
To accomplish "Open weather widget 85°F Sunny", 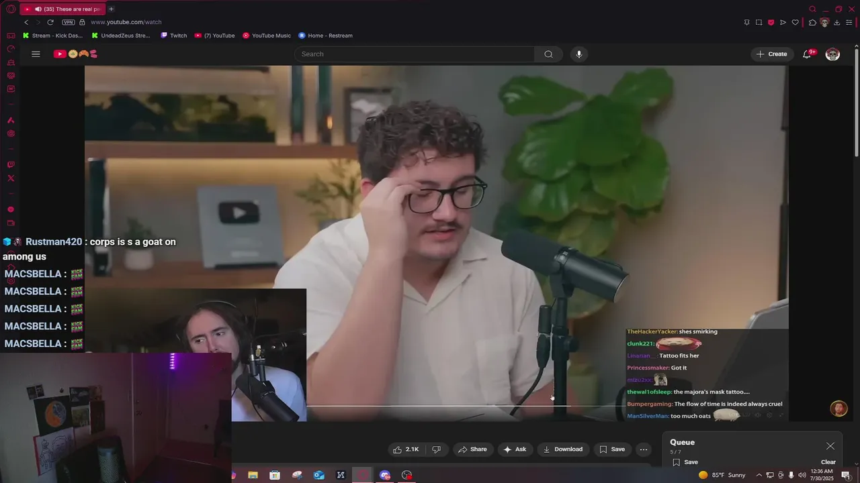I will [x=722, y=475].
